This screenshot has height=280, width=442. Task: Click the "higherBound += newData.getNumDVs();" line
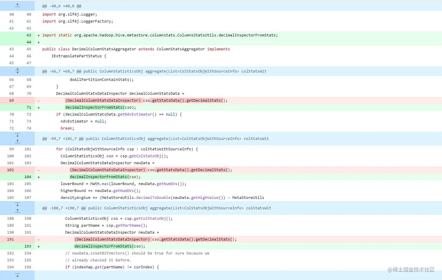101,191
